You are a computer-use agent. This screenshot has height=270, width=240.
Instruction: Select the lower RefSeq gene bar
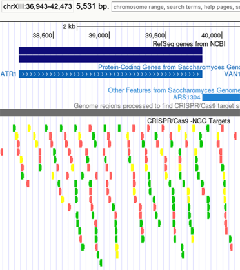[x=110, y=59]
